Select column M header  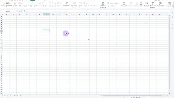pyautogui.click(x=86, y=14)
